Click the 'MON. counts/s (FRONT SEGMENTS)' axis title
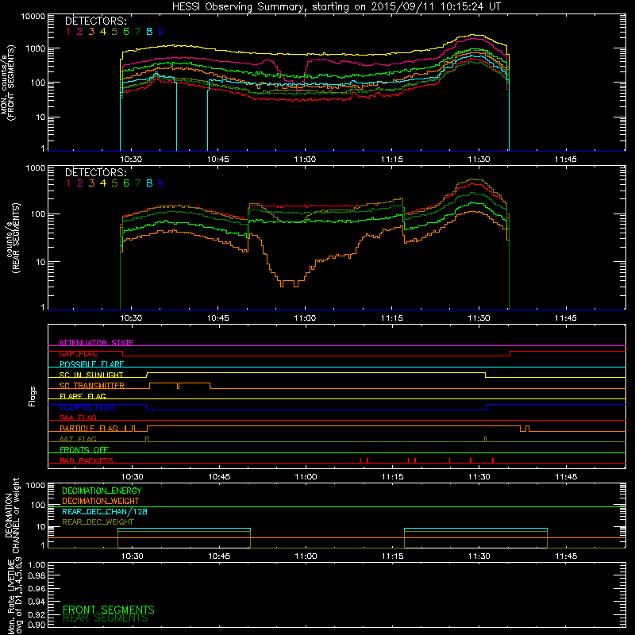 tap(8, 83)
